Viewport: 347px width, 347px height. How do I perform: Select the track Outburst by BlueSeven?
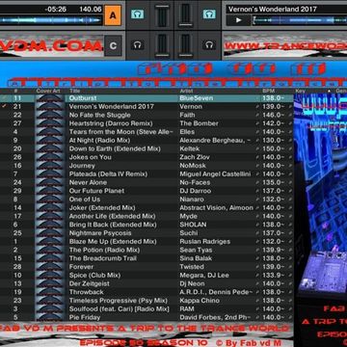pyautogui.click(x=147, y=98)
